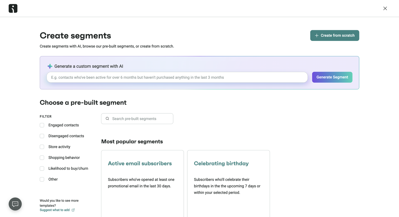Select the Other filter checkbox
The width and height of the screenshot is (399, 217).
pos(42,179)
